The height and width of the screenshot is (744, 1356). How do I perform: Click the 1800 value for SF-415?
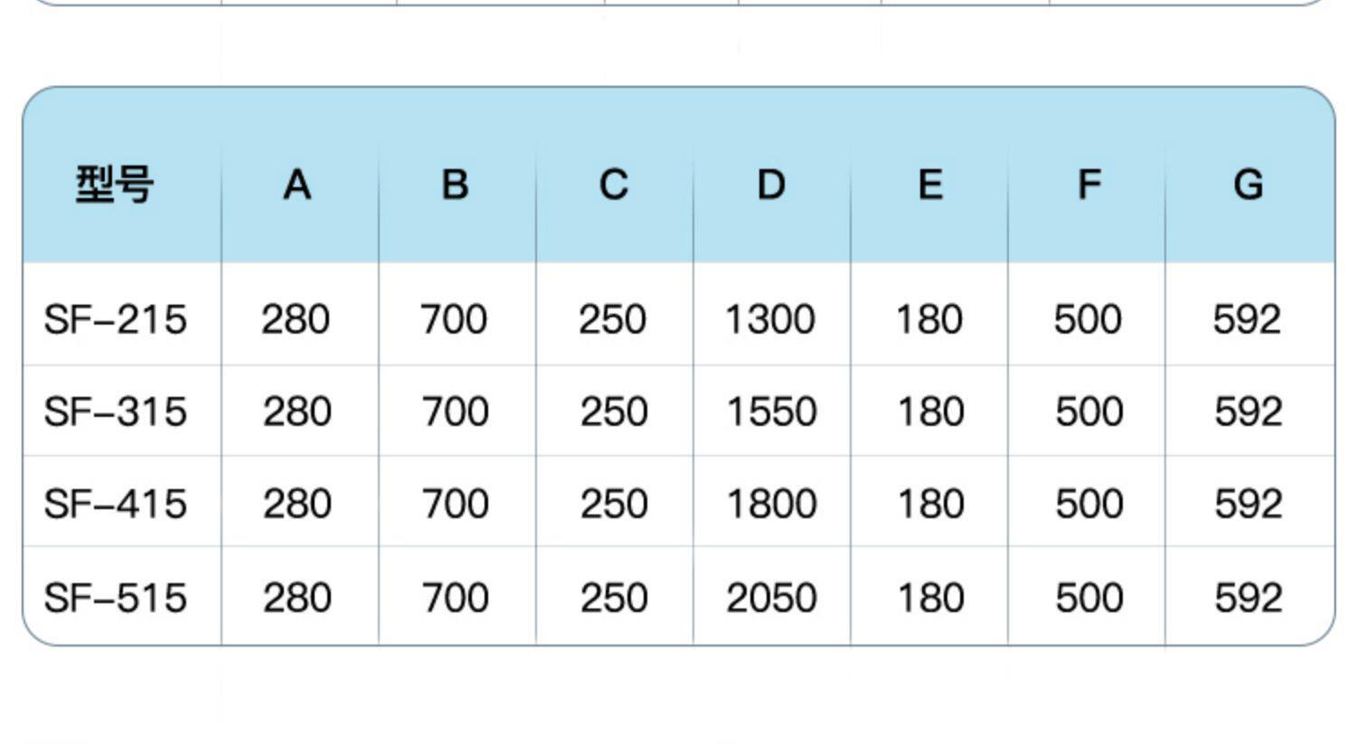[772, 504]
